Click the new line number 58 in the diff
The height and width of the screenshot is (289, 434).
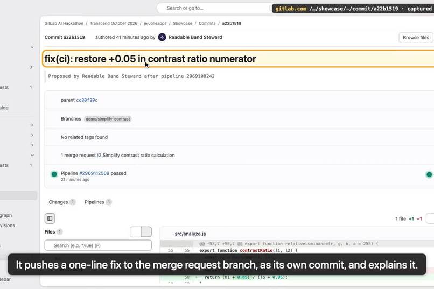(x=187, y=277)
